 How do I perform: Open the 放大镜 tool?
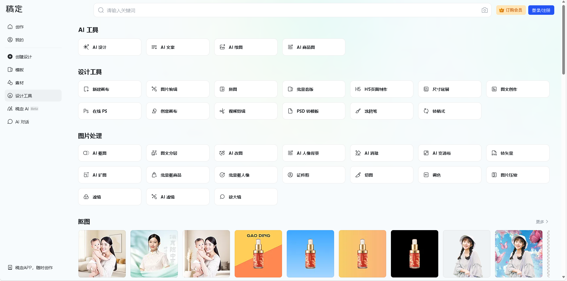point(246,197)
